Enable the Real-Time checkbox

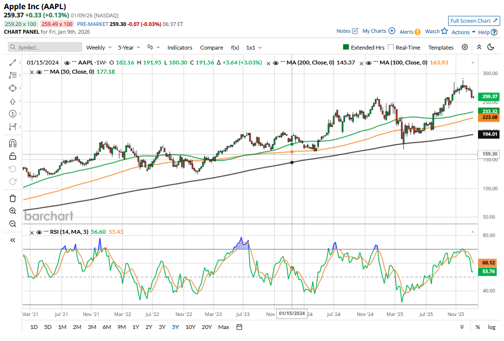click(x=391, y=47)
